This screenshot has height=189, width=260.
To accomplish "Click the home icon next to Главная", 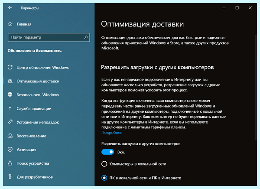I will (10, 24).
